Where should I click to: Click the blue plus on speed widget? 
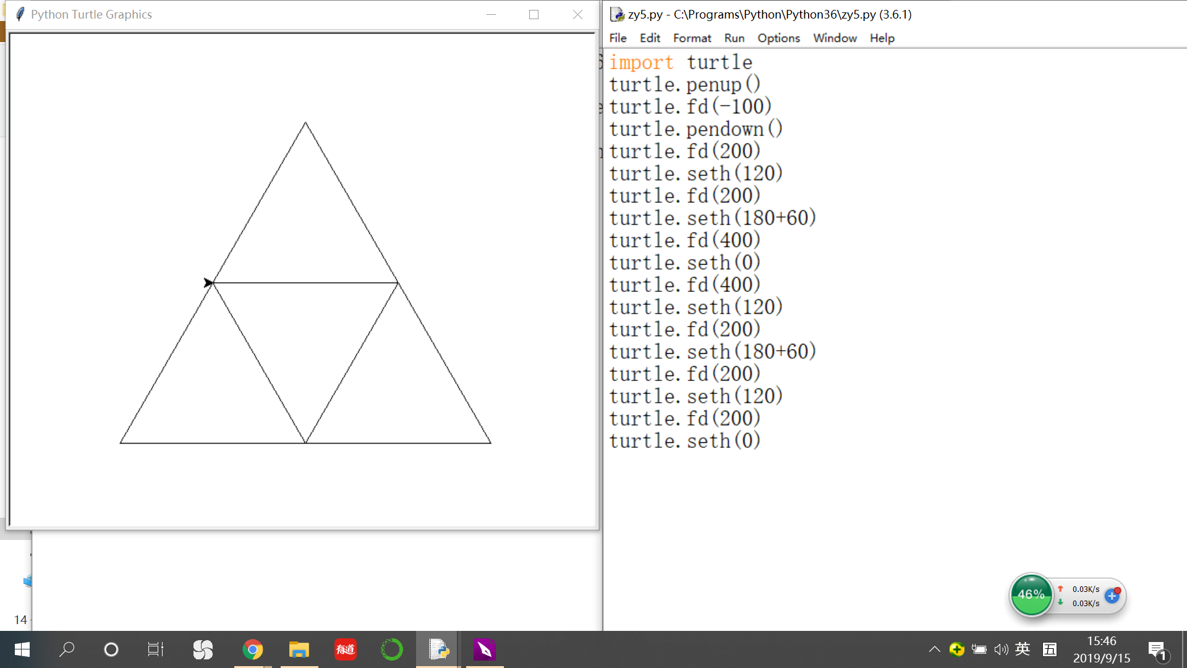[x=1112, y=596]
